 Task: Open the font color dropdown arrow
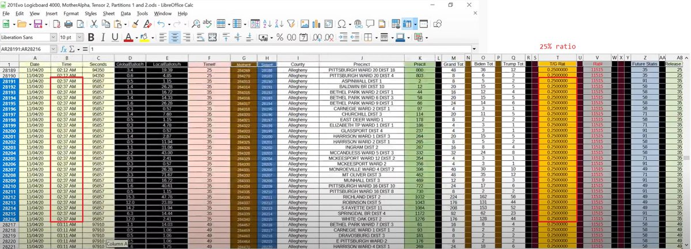pos(136,37)
